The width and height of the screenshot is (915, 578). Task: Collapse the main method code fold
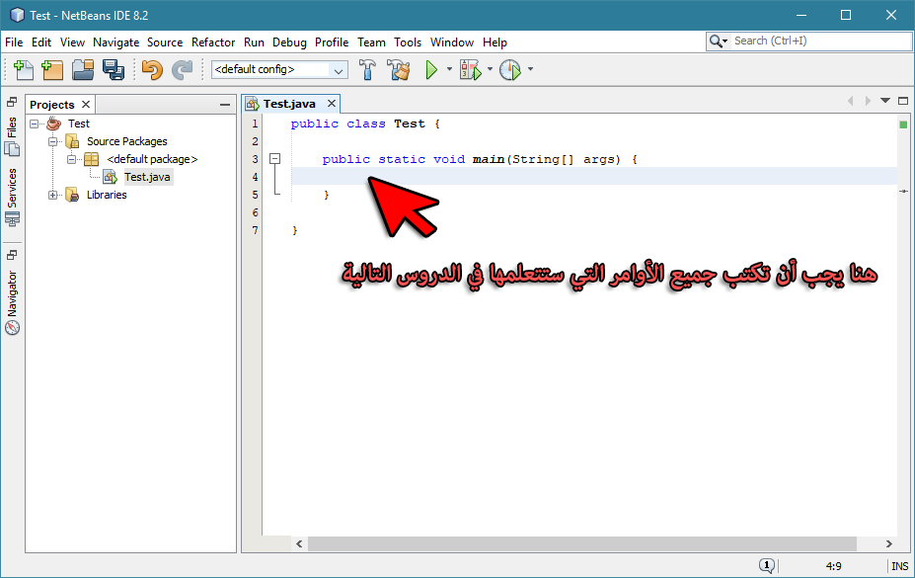point(274,159)
